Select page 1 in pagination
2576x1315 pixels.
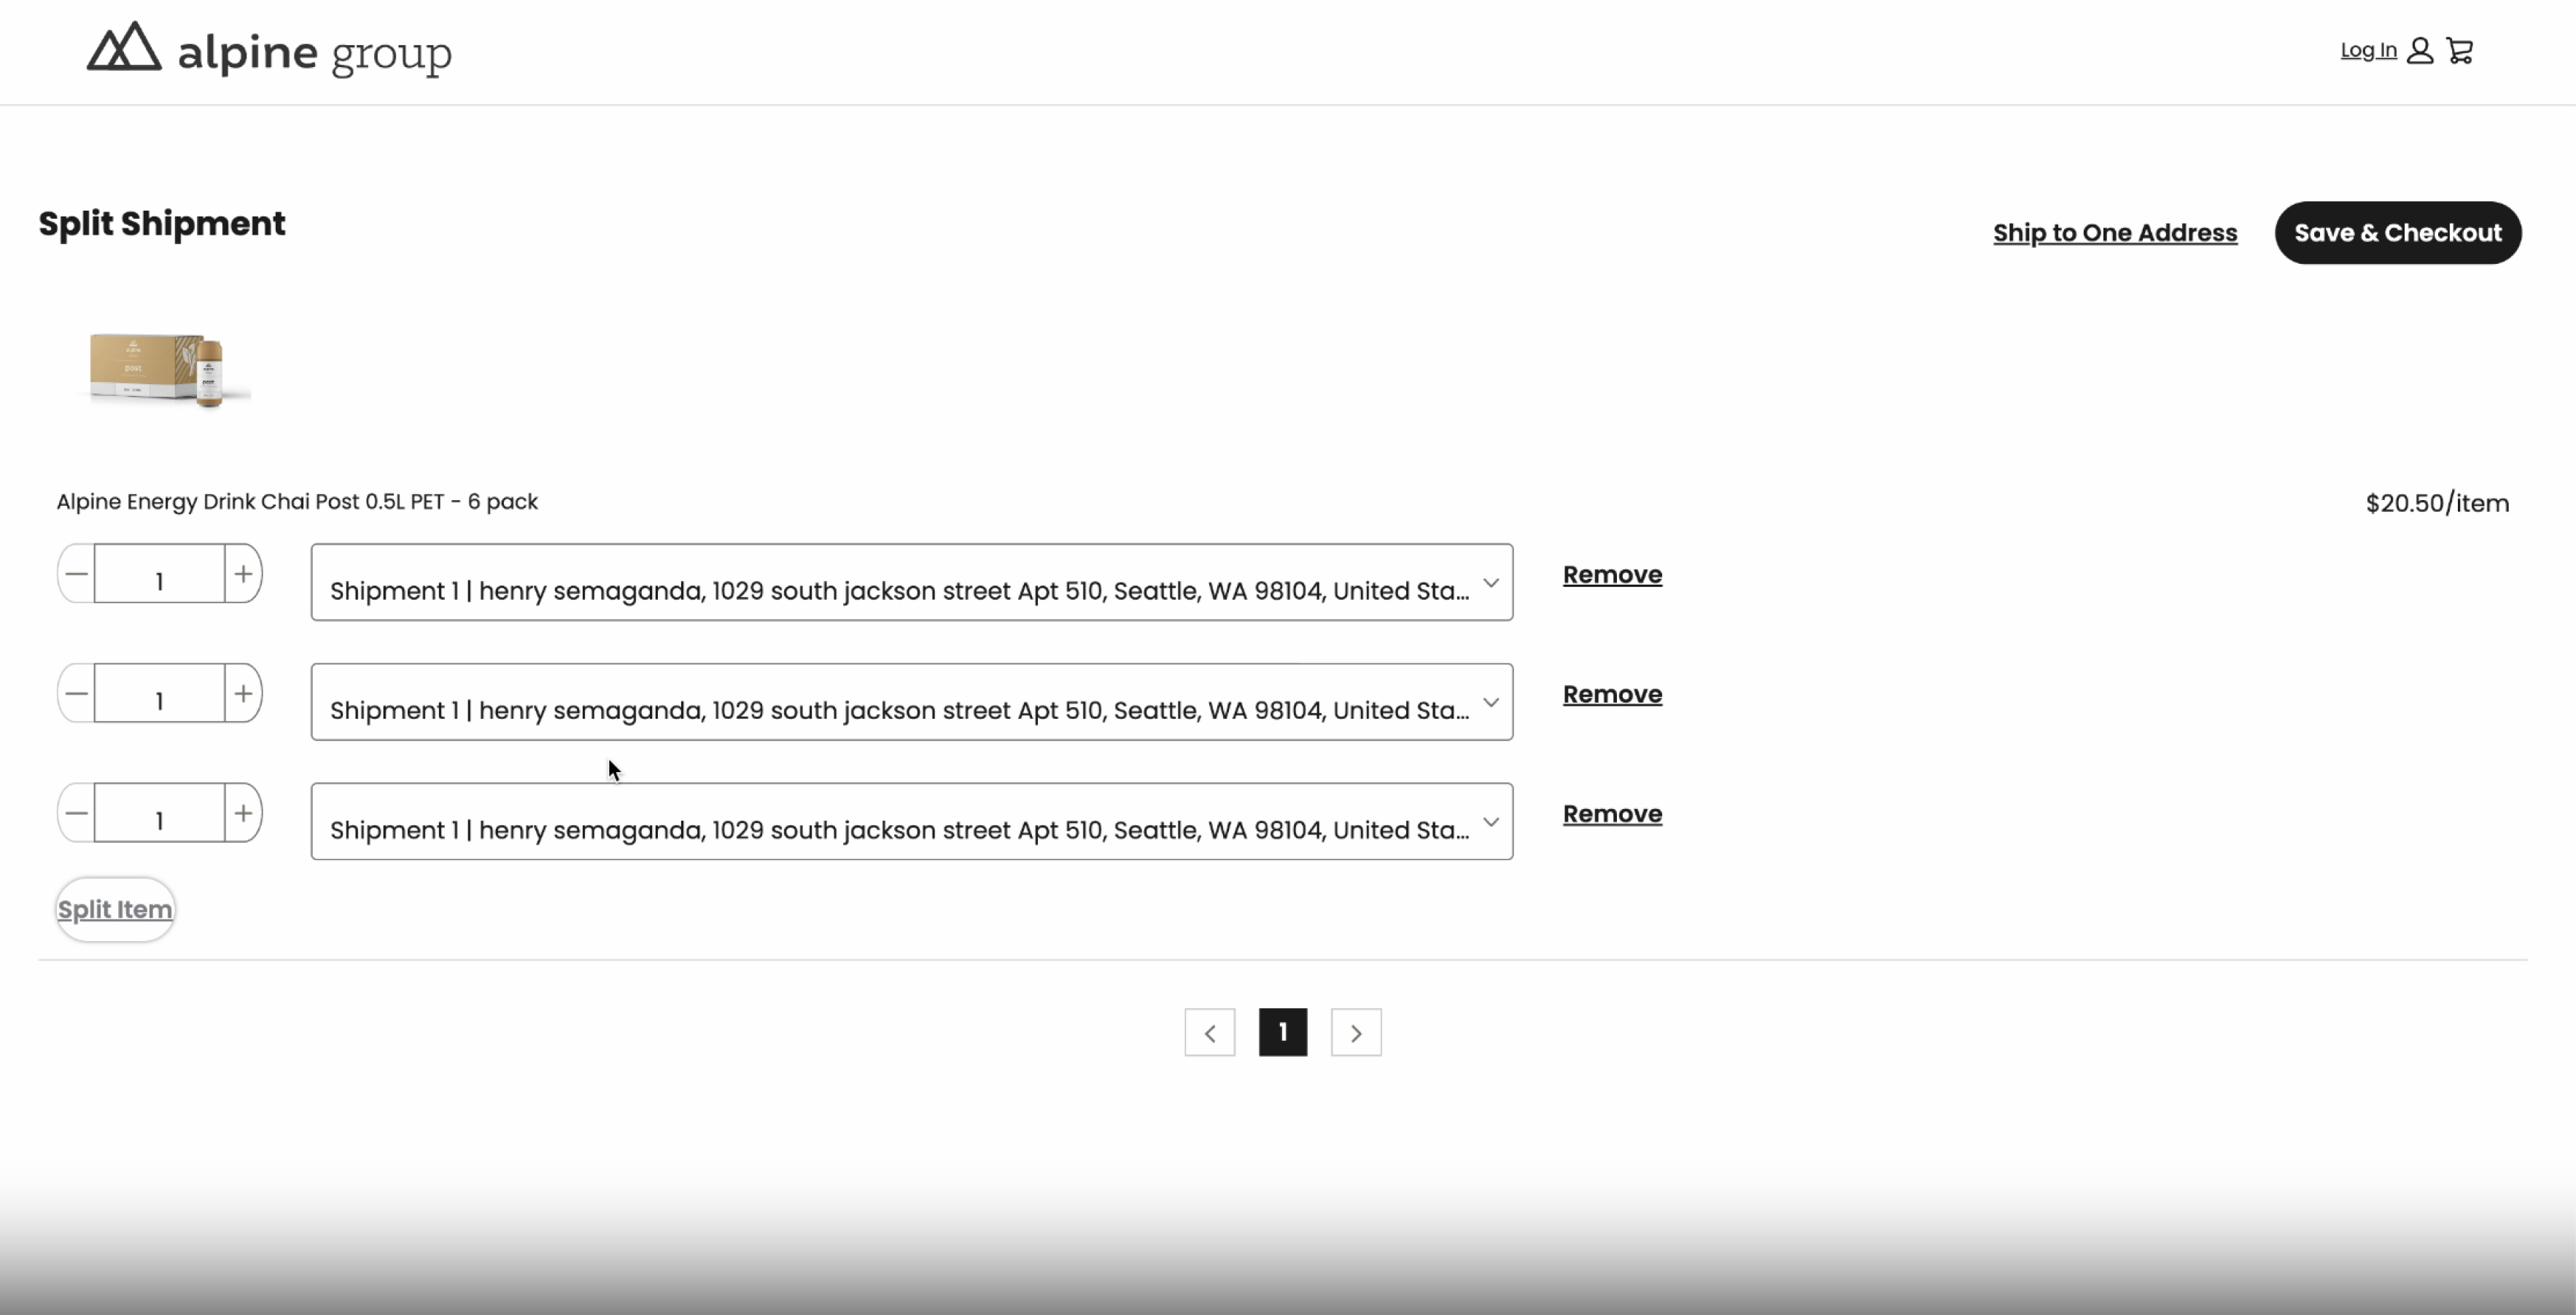tap(1283, 1032)
